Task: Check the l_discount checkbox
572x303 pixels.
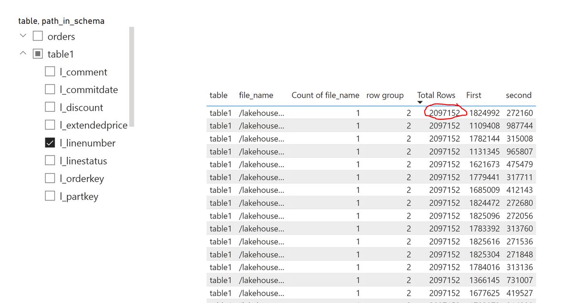Action: click(x=50, y=107)
